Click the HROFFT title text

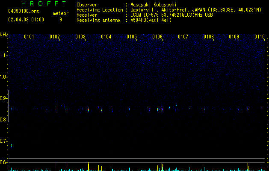(x=44, y=3)
